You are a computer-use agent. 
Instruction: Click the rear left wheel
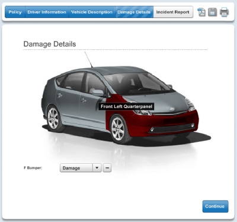(54, 119)
